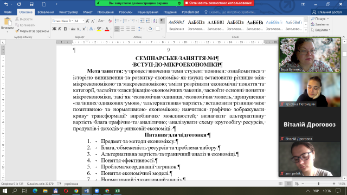Click the Спільний доступ share button
This screenshot has width=347, height=195.
[327, 12]
